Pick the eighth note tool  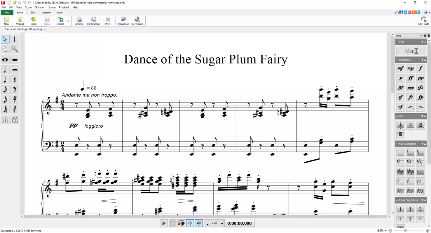[5, 89]
